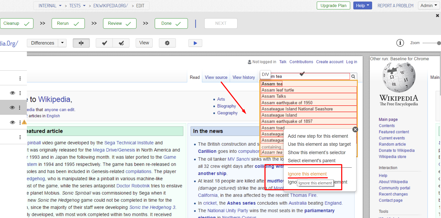Choose orange 'Ignore this element' menu entry
441x218 pixels.
tap(307, 174)
